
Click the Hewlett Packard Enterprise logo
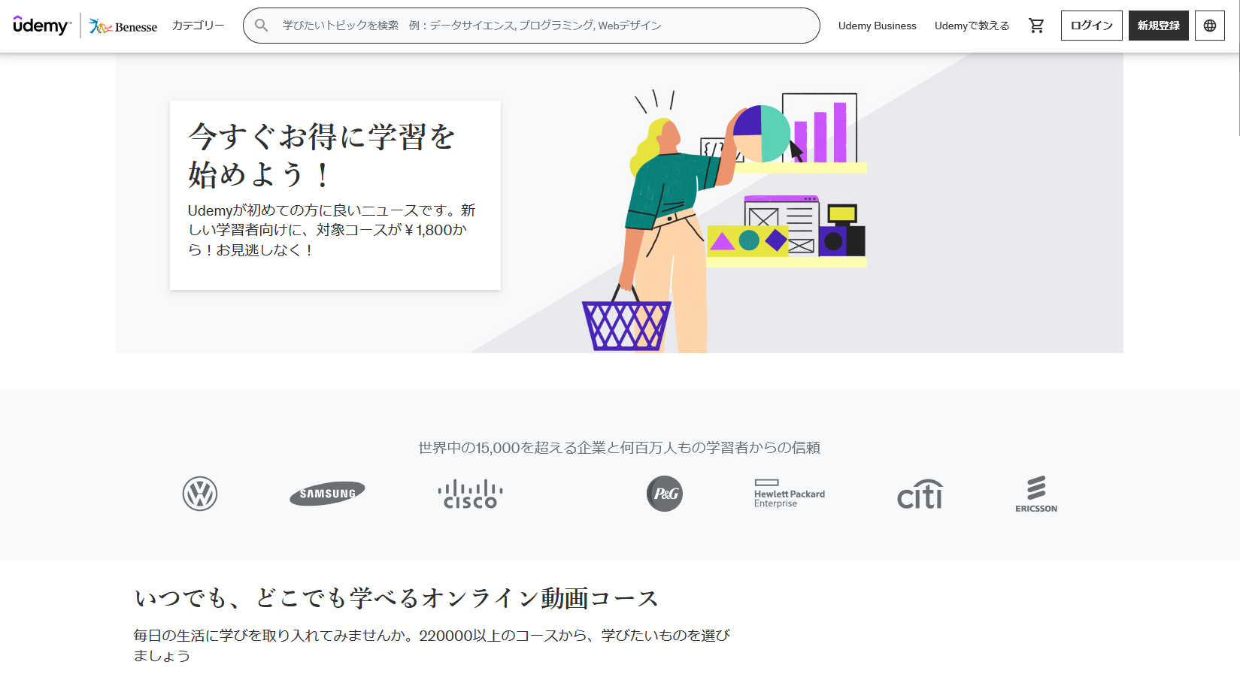(790, 494)
